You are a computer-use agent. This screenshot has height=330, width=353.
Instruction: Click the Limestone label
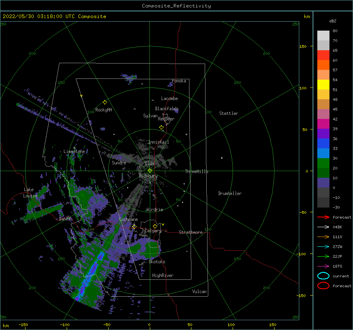[x=74, y=151]
